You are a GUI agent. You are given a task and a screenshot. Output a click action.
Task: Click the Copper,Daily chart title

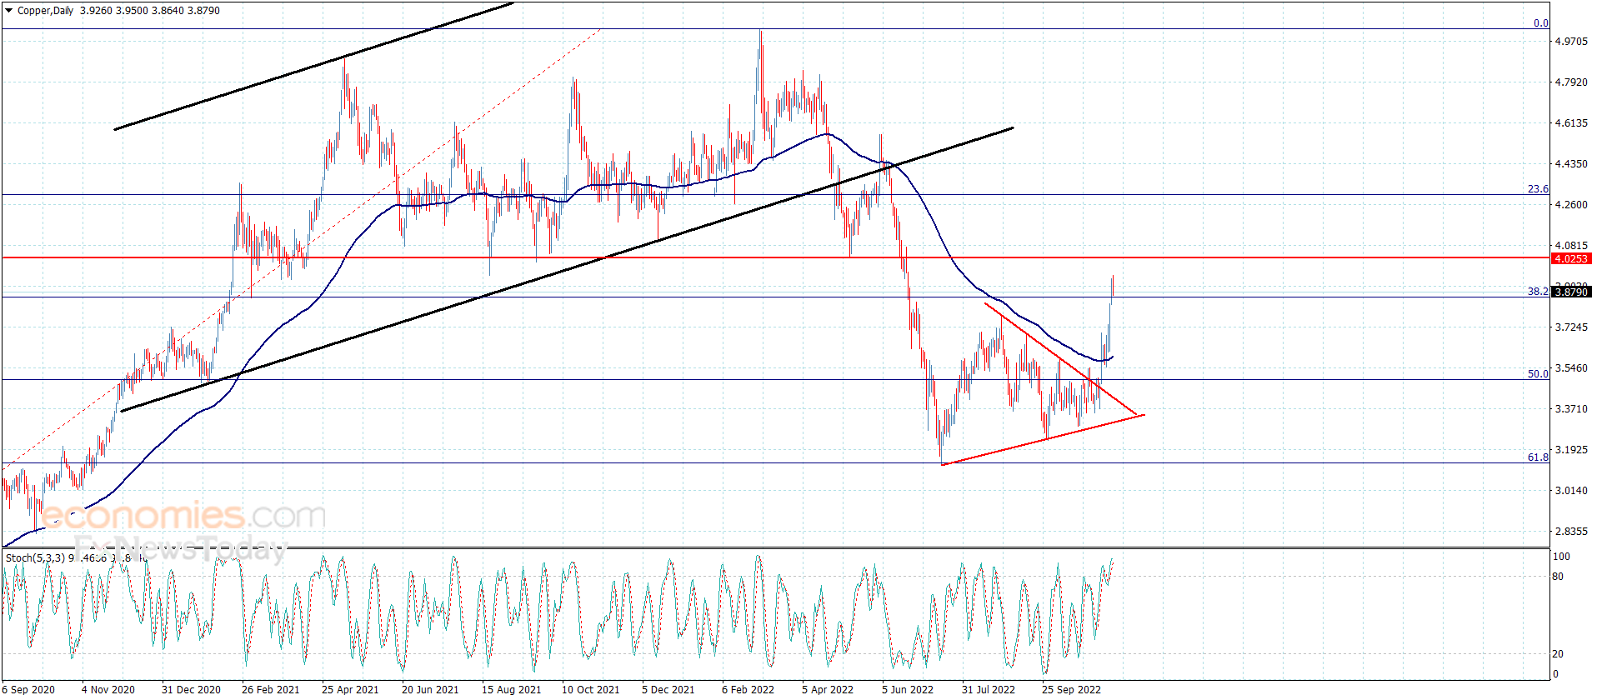point(46,11)
